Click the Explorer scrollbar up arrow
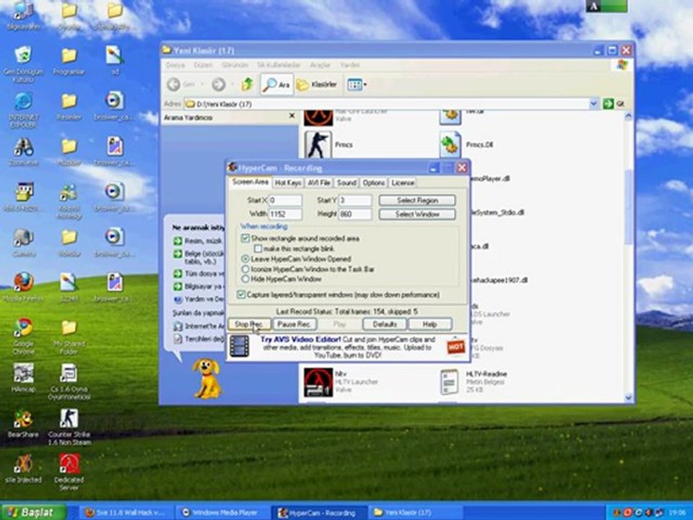 click(x=629, y=116)
